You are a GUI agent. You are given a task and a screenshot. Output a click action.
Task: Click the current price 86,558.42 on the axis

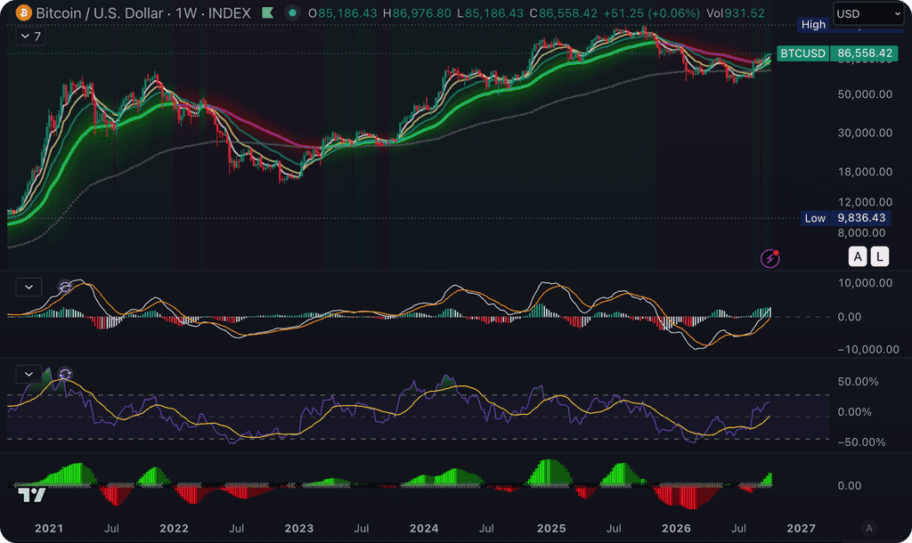864,53
